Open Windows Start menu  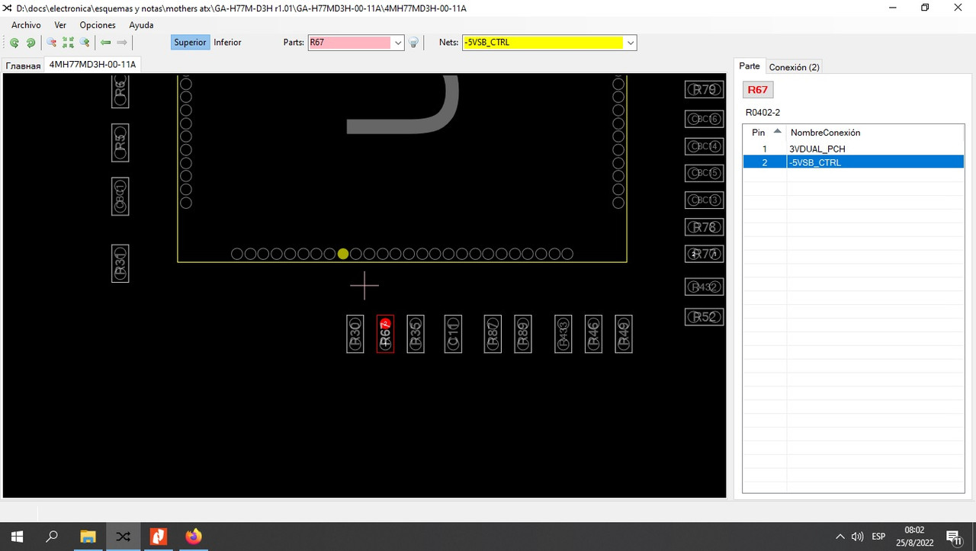[17, 537]
